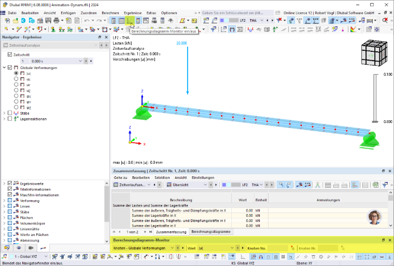Click the table filter funnel icon in results toolbar

tap(385, 185)
